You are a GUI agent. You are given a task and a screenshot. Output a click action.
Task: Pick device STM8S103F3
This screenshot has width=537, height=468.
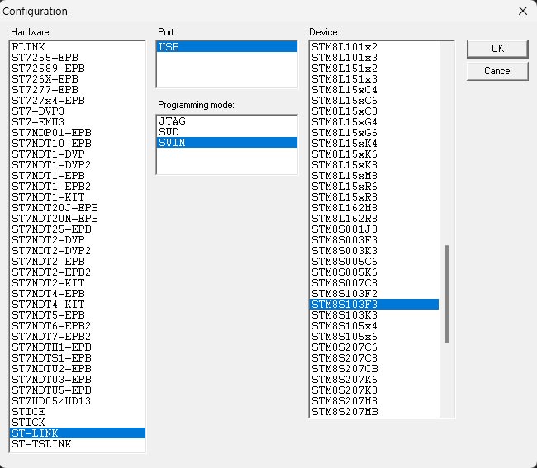pyautogui.click(x=374, y=304)
